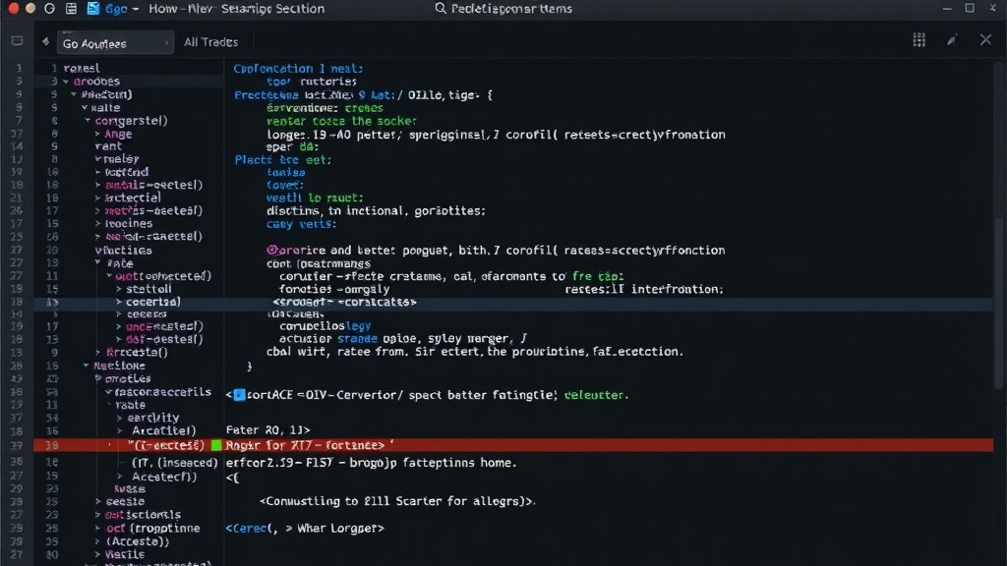
Task: Close the panel with the X icon
Action: (985, 39)
